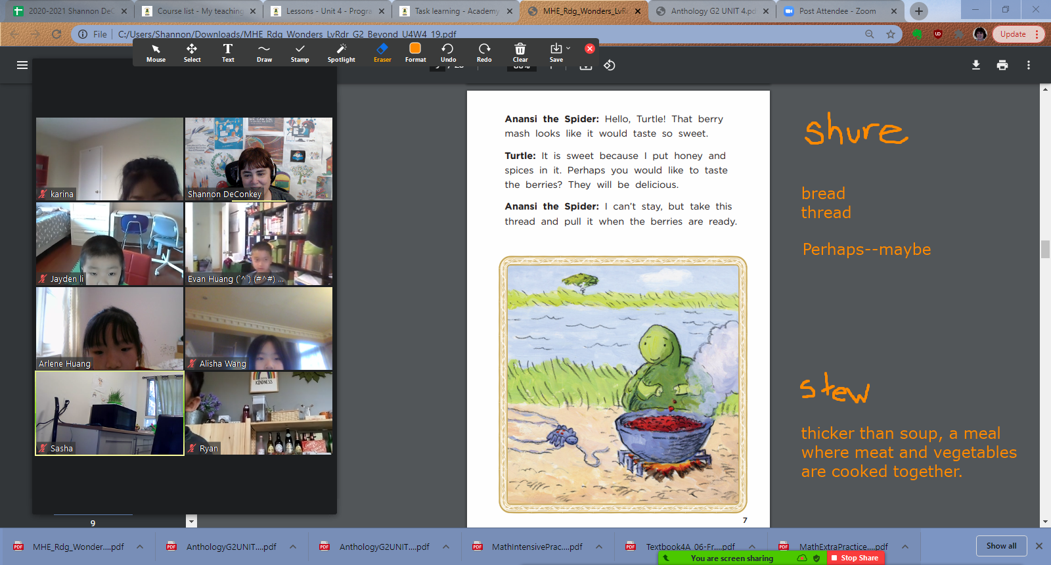The width and height of the screenshot is (1051, 565).
Task: Enable the Spotlight tool
Action: (342, 53)
